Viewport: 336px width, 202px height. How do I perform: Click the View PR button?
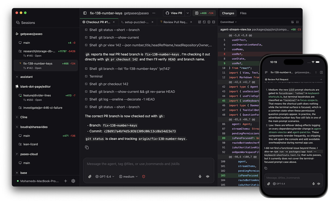click(174, 13)
